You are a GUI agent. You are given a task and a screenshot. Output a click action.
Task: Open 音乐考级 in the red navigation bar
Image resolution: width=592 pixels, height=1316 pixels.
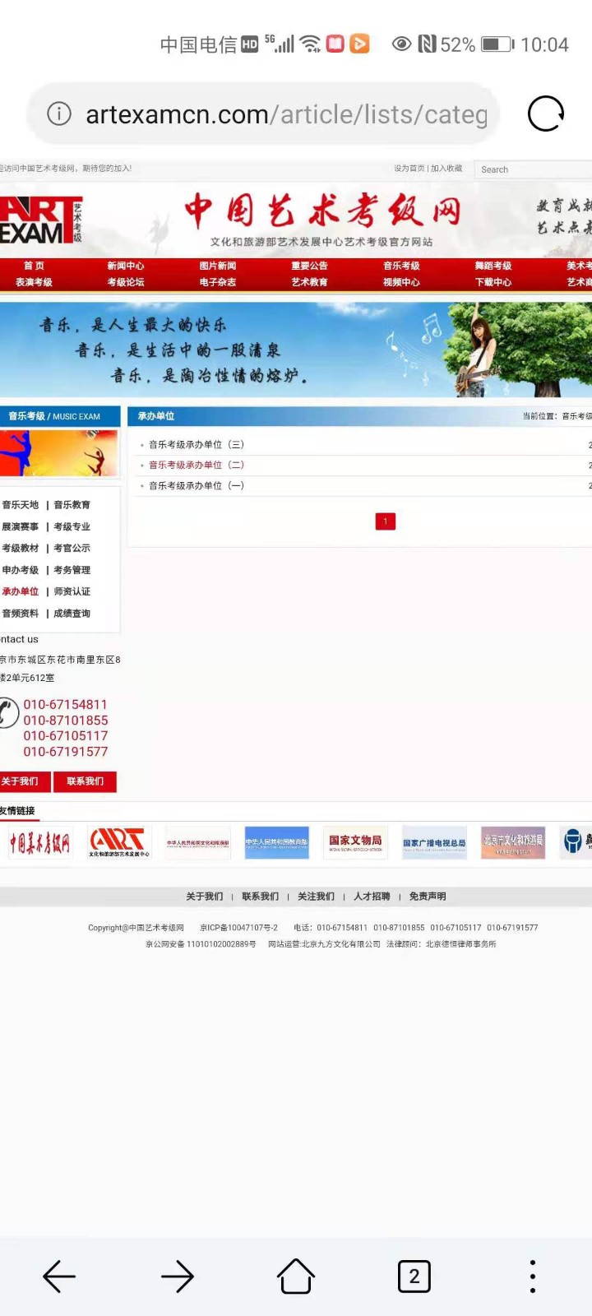click(401, 266)
